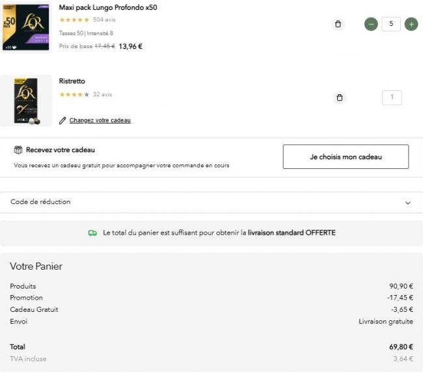Click the Ristretto quantity box showing 1

(x=392, y=97)
